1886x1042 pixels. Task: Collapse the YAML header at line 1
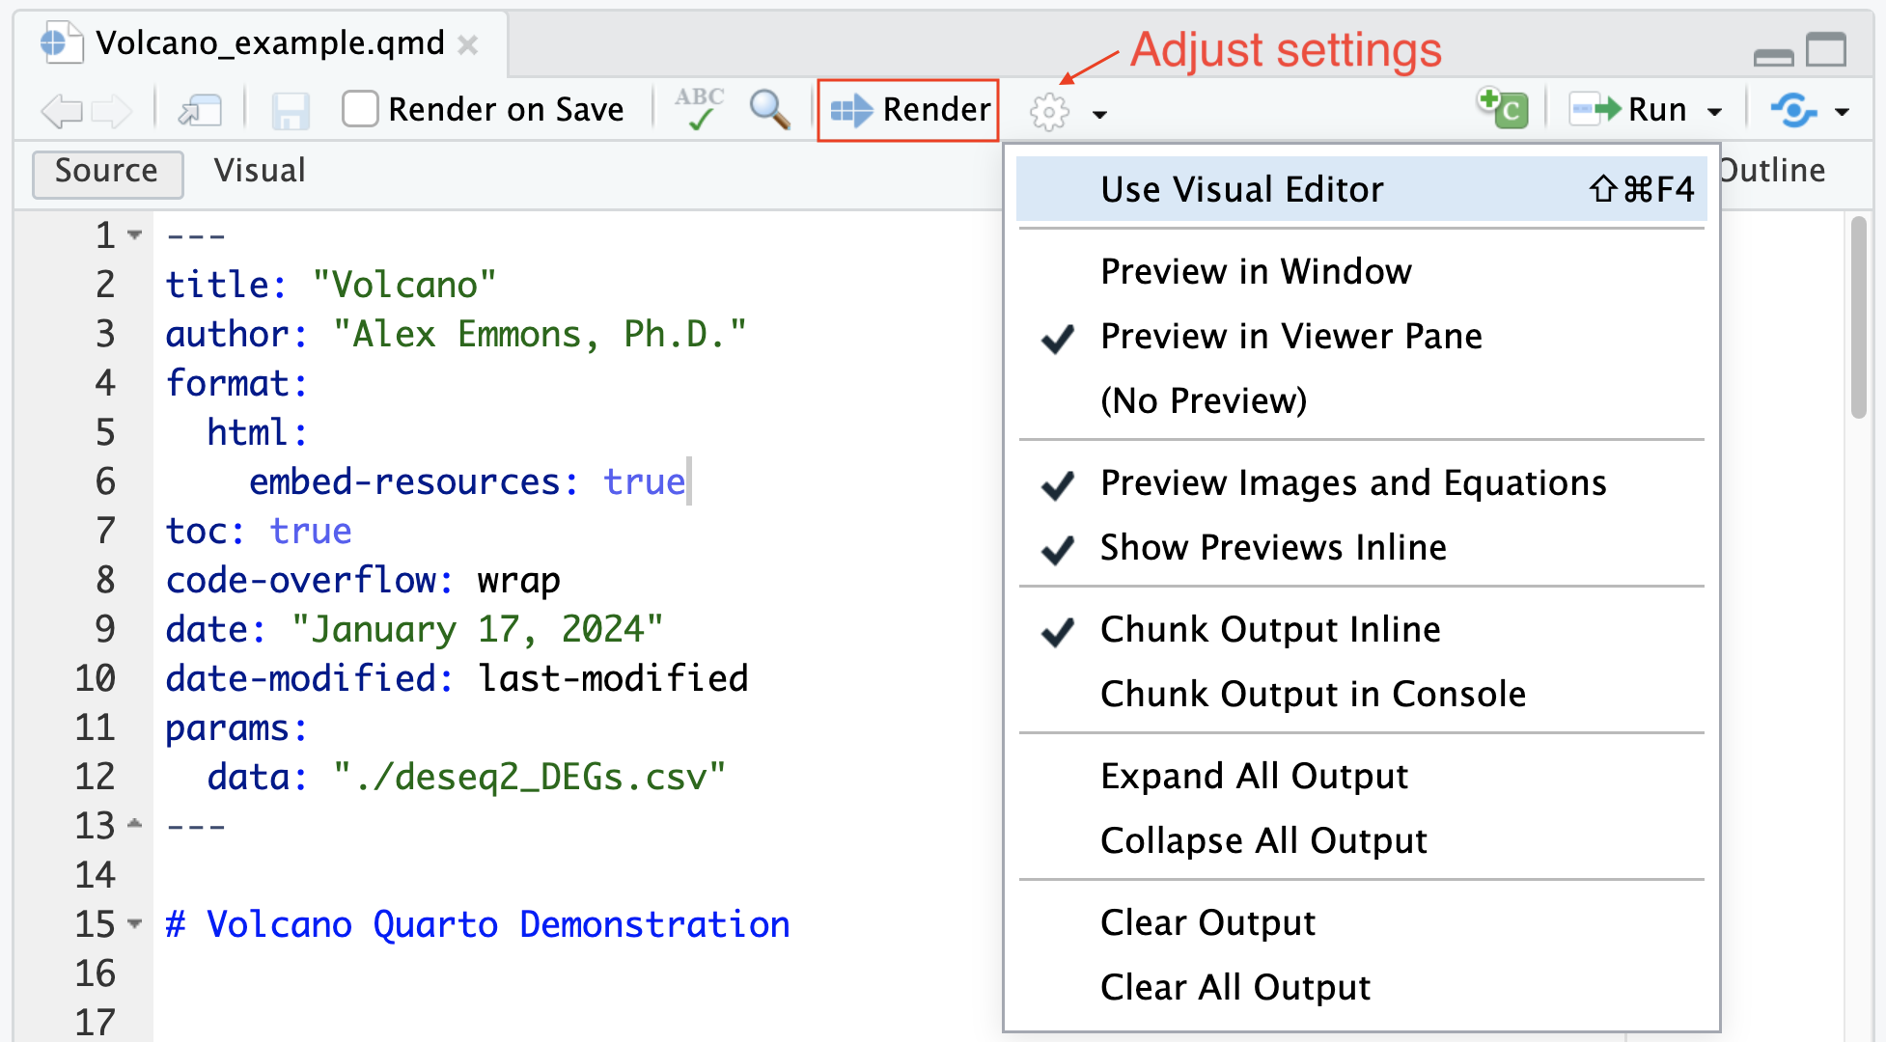pyautogui.click(x=135, y=235)
